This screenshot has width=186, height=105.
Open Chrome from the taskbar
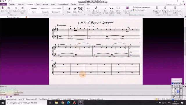(62, 103)
